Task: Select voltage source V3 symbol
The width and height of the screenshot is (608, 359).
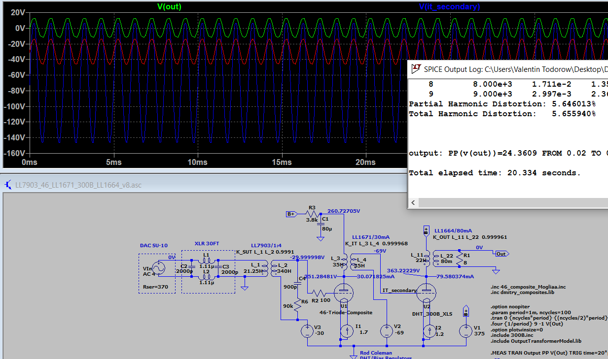Action: click(x=307, y=331)
